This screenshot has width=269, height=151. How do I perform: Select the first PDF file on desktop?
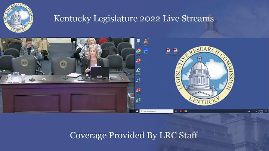point(168,52)
